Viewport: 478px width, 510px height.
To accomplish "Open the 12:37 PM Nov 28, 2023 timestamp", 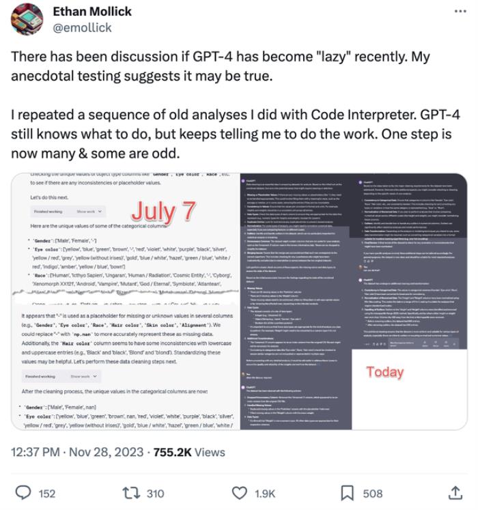I will coord(77,452).
